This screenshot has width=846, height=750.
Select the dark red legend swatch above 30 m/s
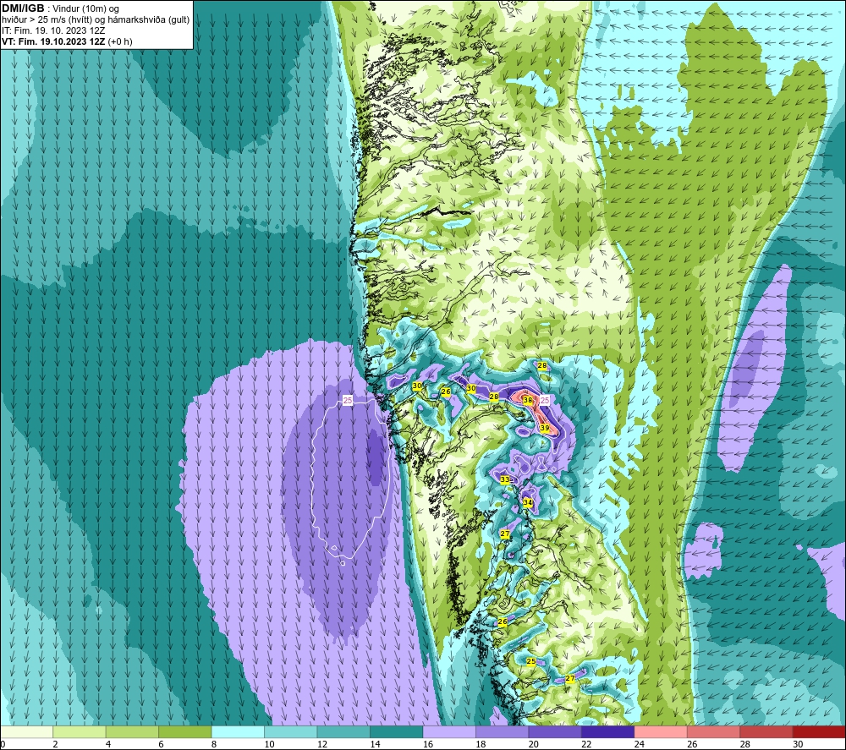820,732
